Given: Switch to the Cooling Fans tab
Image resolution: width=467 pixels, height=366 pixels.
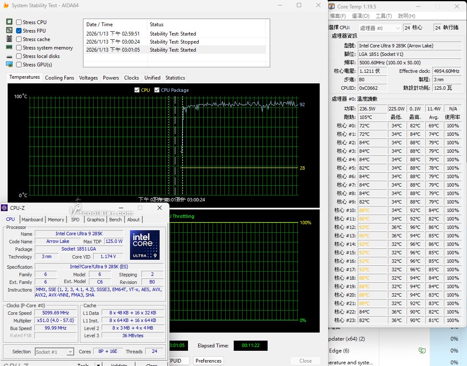Looking at the screenshot, I should click(59, 78).
